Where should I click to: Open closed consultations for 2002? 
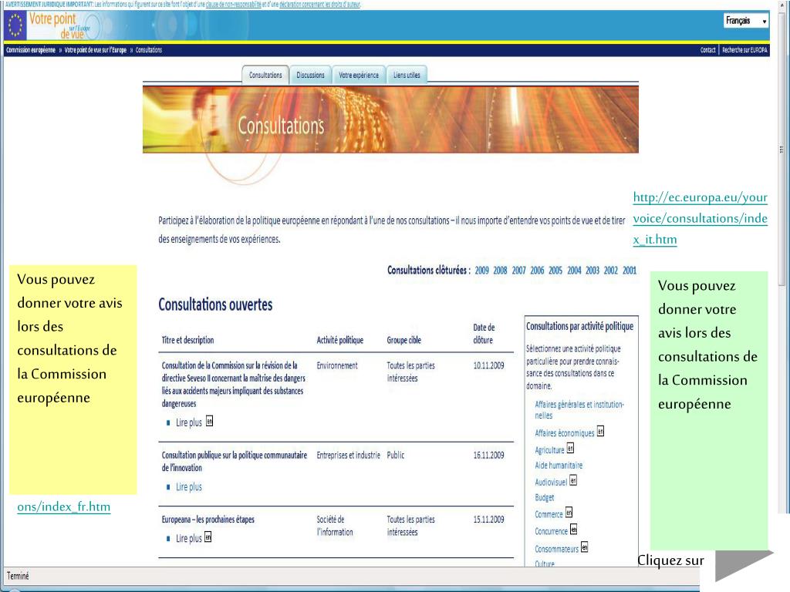point(611,271)
